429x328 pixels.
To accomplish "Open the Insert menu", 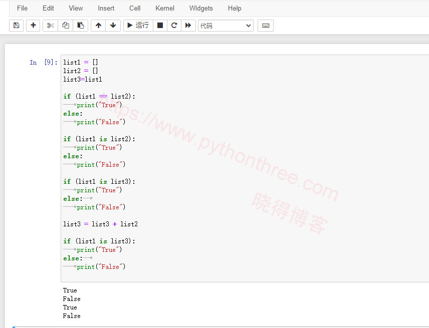I will click(106, 8).
